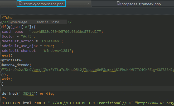This screenshot has height=106, width=174.
Task: Click the gzinflate function name
Action: pos(11,60)
